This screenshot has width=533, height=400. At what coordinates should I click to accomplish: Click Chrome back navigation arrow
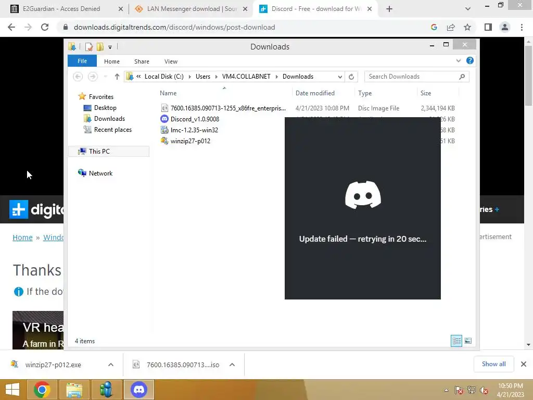[11, 27]
